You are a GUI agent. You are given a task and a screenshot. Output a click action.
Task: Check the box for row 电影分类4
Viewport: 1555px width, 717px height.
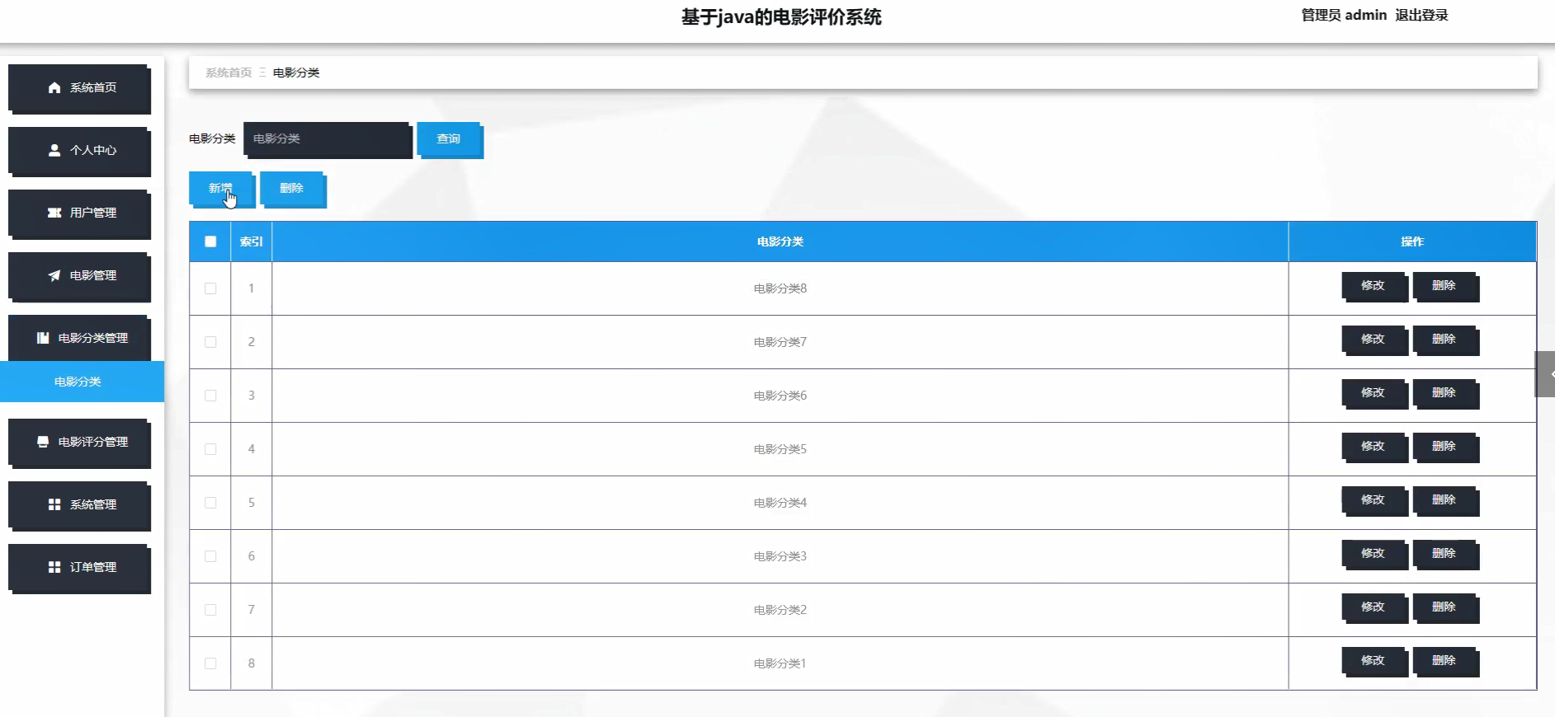click(x=210, y=503)
